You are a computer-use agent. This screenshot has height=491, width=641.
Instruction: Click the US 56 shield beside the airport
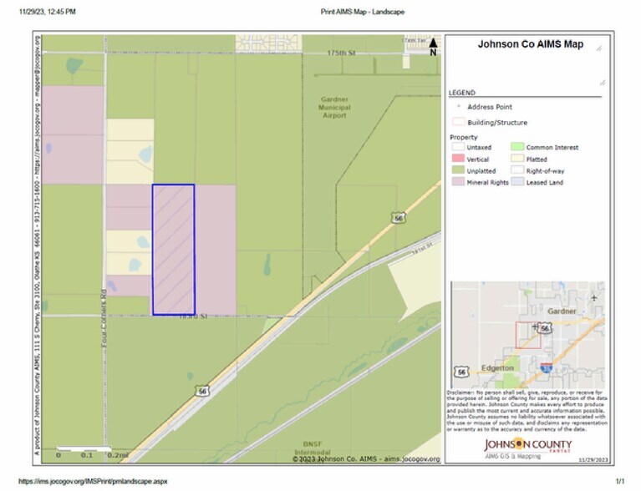click(396, 217)
